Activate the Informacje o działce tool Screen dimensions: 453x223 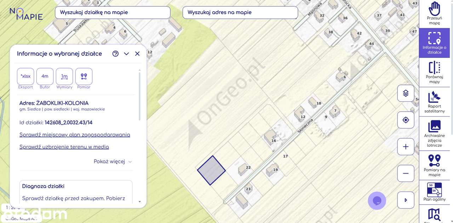pos(434,43)
